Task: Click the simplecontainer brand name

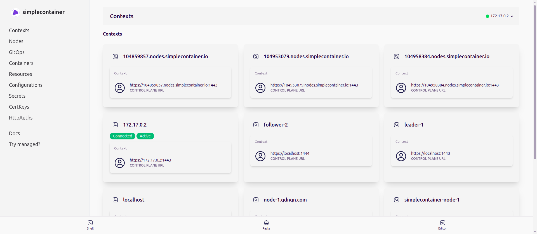Action: tap(43, 12)
